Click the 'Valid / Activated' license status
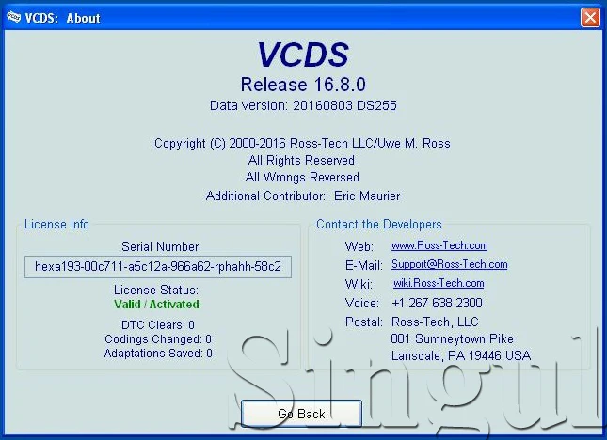607x440 pixels. point(156,305)
